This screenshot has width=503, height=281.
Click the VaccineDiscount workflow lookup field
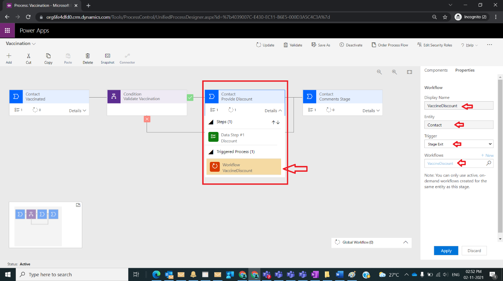(x=456, y=163)
